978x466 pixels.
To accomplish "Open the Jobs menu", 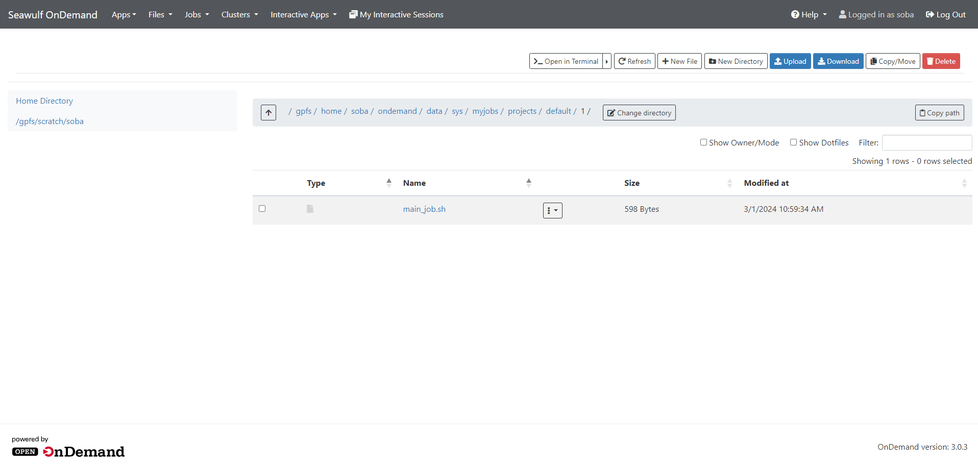I will pos(197,14).
